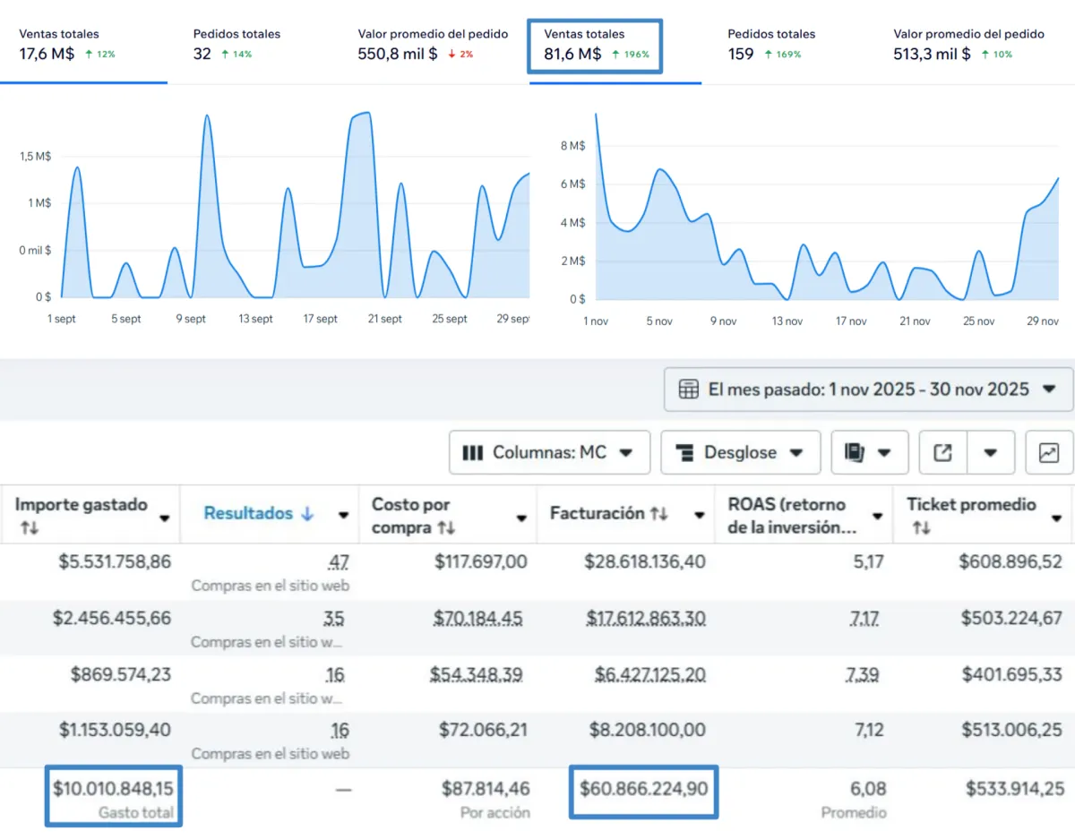The height and width of the screenshot is (839, 1075).
Task: Sort by Importe gastado column arrows
Action: (30, 528)
